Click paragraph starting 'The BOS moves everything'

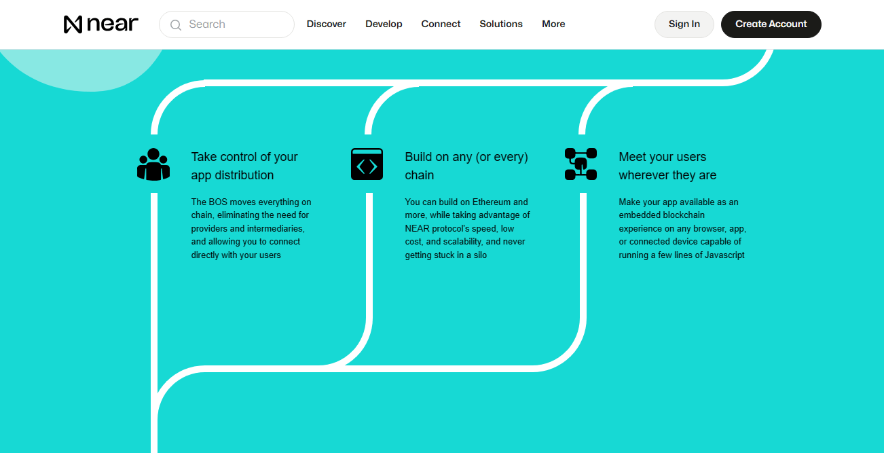click(251, 229)
